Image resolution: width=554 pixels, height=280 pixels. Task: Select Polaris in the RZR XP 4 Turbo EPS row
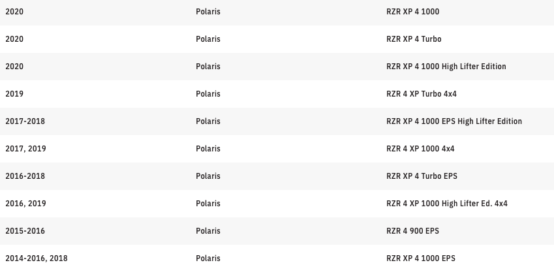[x=208, y=176]
